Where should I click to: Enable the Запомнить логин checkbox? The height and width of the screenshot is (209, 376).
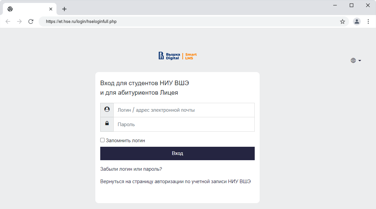click(x=103, y=140)
